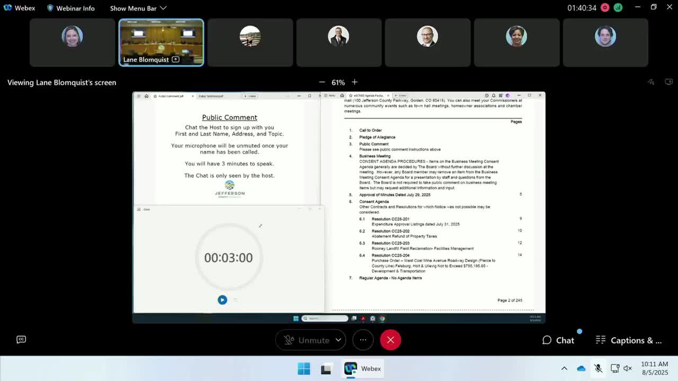Click the Search box in the shared taskbar
The image size is (678, 381).
point(325,318)
